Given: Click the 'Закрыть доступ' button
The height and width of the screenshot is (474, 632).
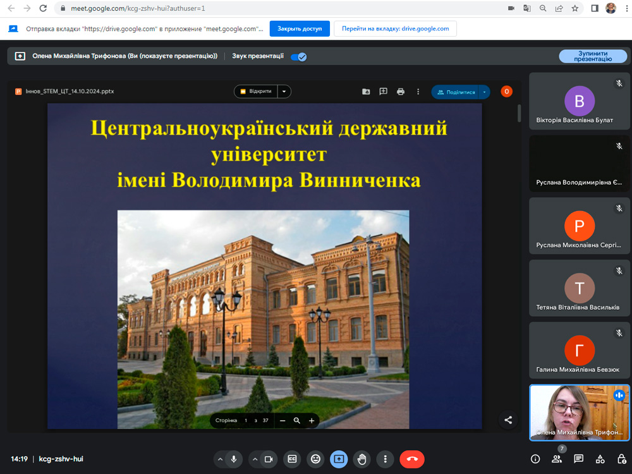Looking at the screenshot, I should pyautogui.click(x=300, y=28).
